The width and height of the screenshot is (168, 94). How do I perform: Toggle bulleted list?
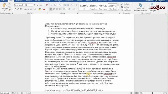click(x=51, y=5)
